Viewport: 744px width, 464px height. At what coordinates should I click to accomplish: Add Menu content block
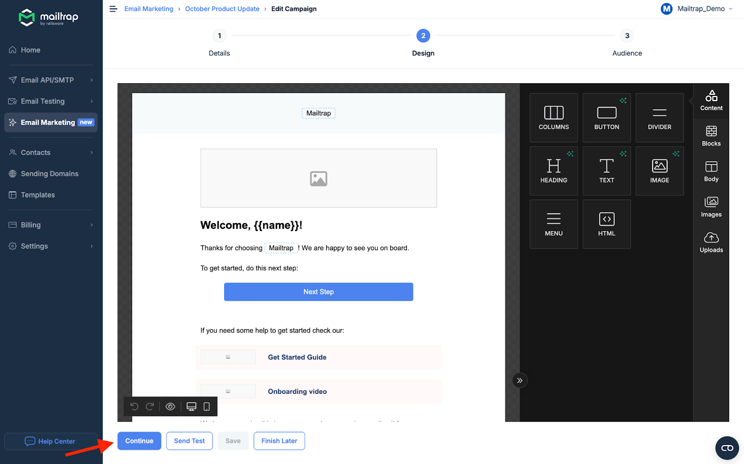[x=554, y=224]
